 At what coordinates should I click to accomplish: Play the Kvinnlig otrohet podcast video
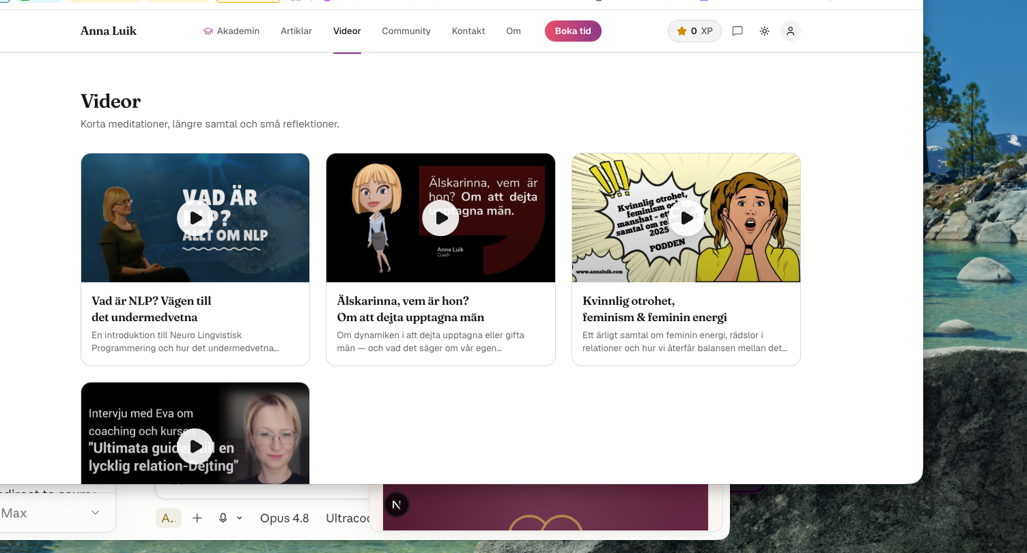point(686,218)
